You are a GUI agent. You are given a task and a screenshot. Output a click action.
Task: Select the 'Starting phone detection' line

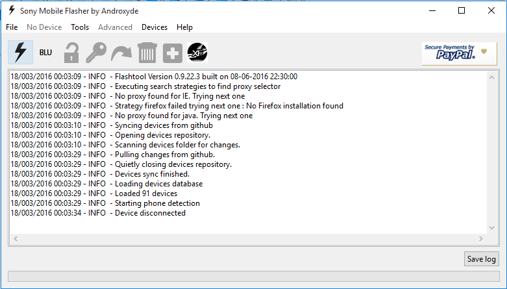click(x=105, y=203)
